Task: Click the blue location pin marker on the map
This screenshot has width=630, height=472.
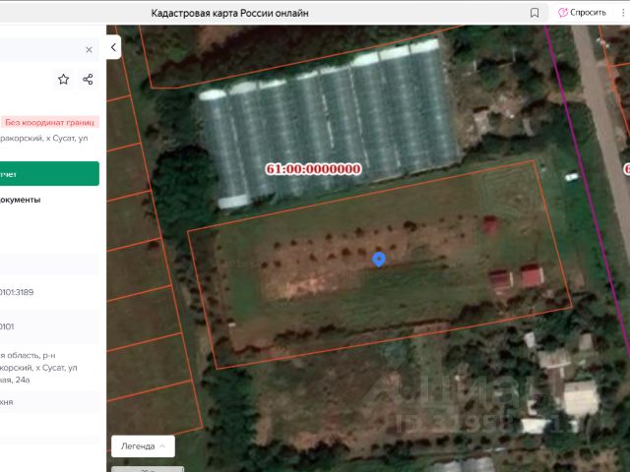Action: 379,260
